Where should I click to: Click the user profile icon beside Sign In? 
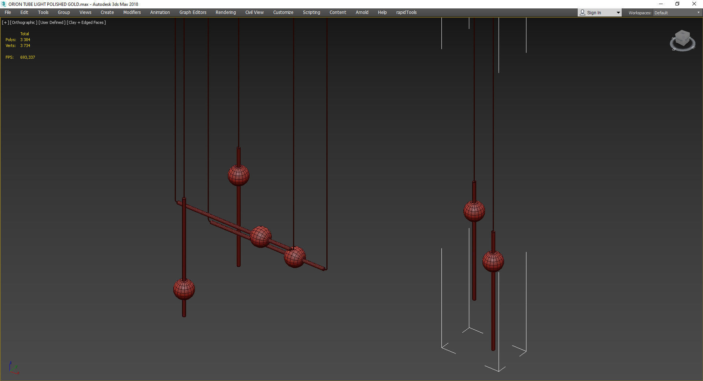(582, 12)
